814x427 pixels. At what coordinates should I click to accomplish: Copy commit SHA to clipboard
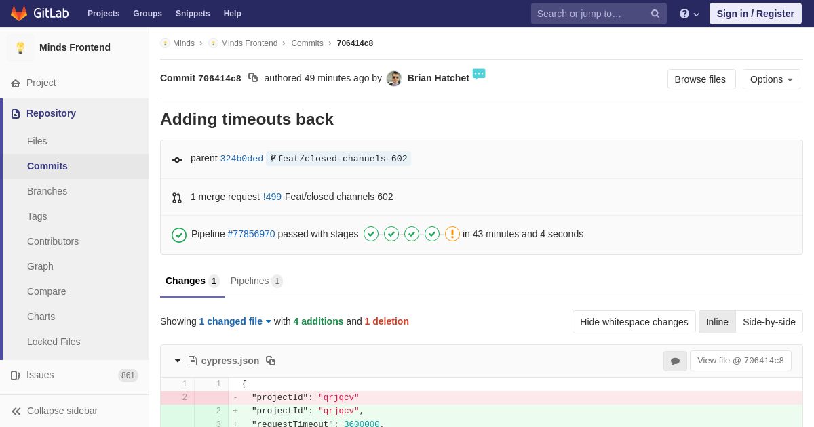(253, 78)
